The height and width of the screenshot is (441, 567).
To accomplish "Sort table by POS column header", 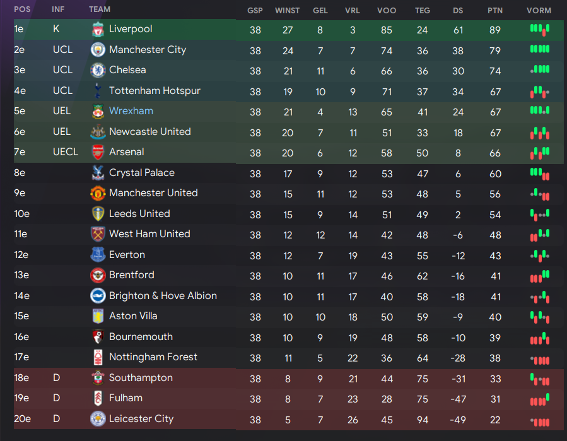I will [22, 9].
